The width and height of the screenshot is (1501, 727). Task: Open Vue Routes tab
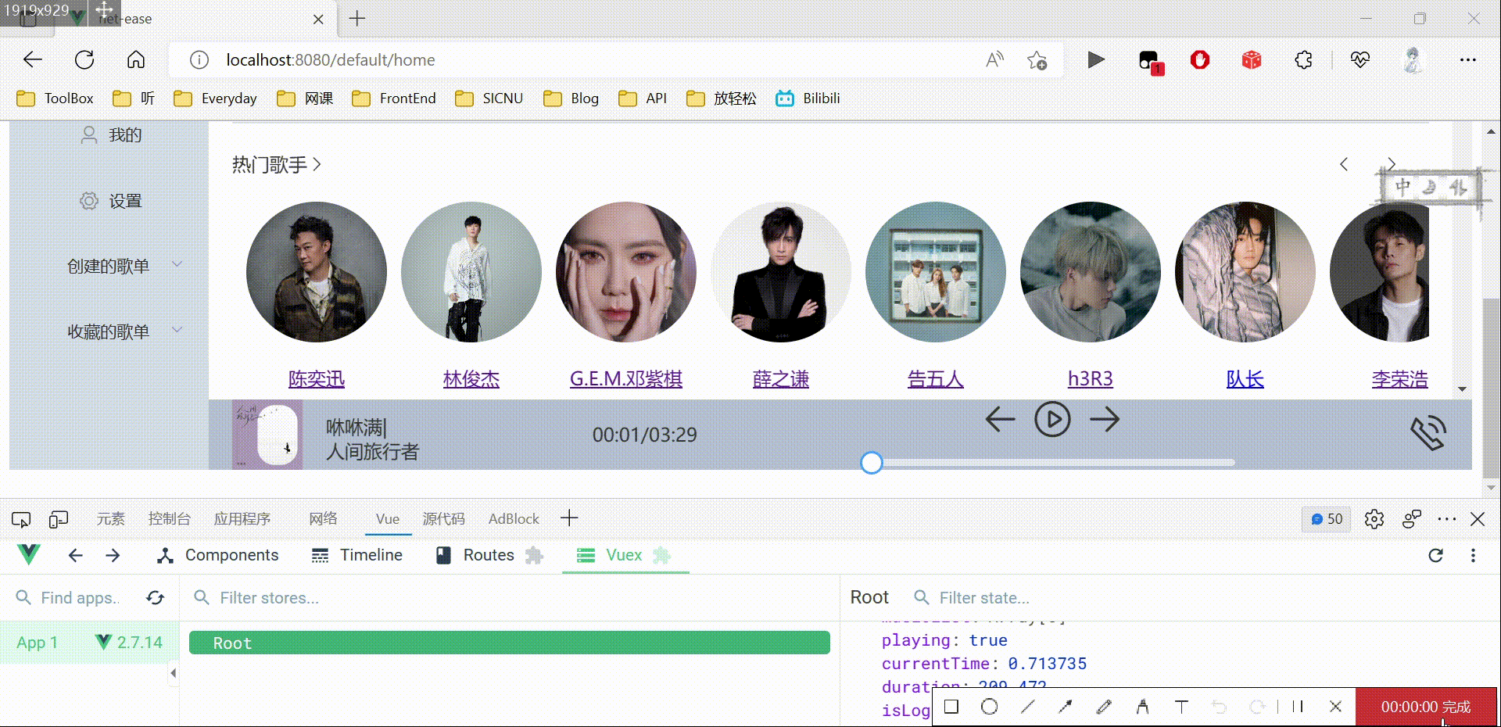pyautogui.click(x=489, y=555)
